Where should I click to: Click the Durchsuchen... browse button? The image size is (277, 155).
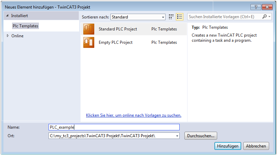coord(201,136)
